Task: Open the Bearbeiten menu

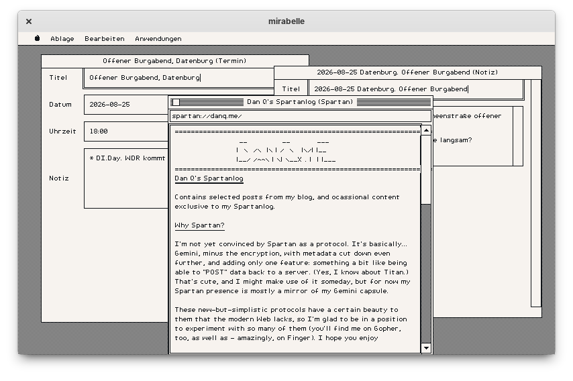Action: (105, 38)
